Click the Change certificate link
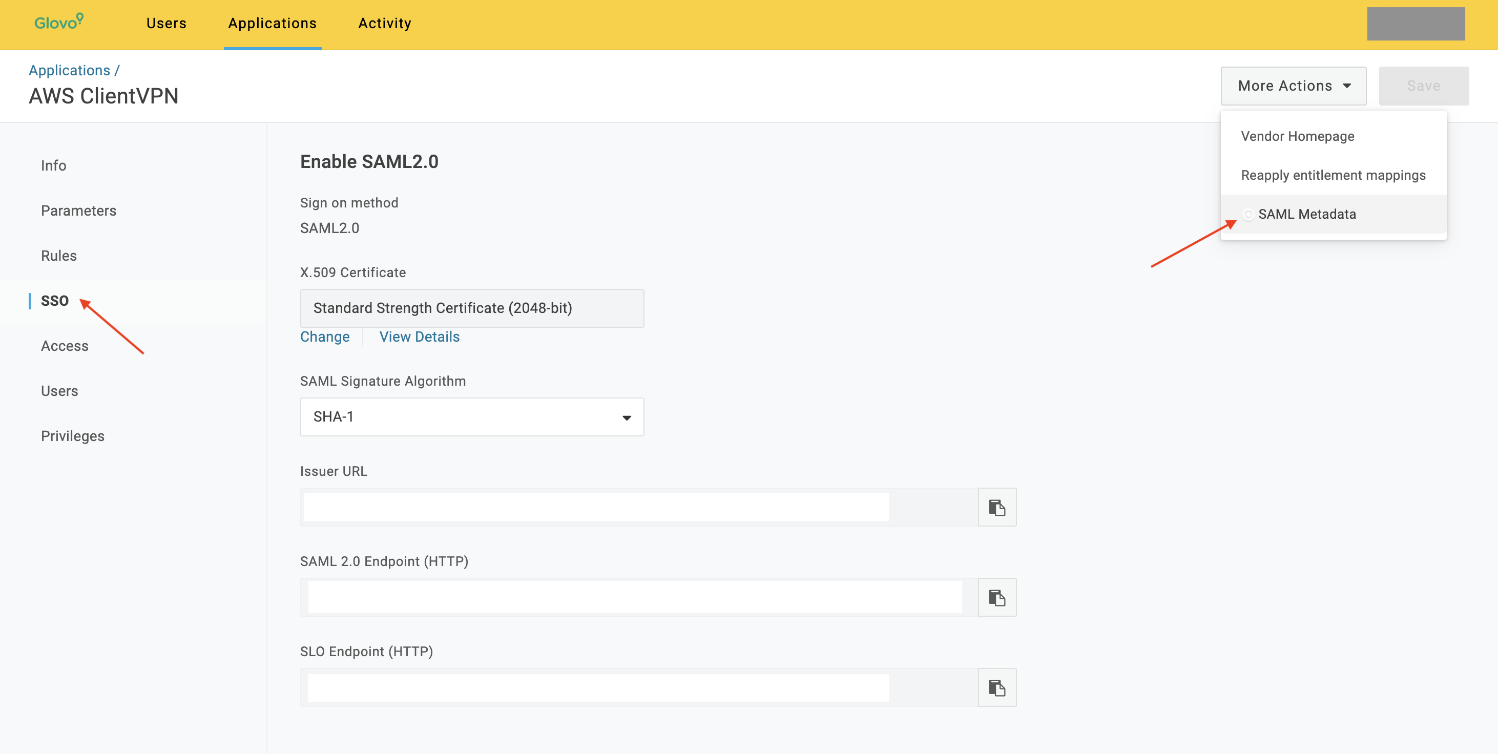Viewport: 1498px width, 754px height. (324, 337)
